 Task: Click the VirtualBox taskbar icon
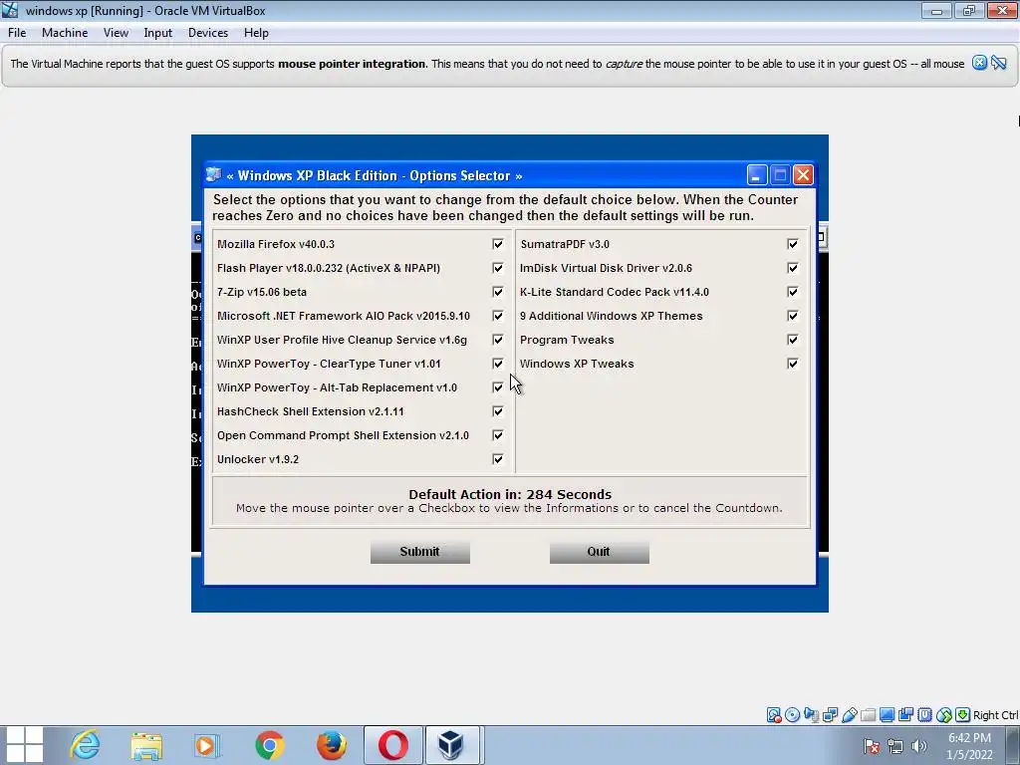click(x=452, y=745)
